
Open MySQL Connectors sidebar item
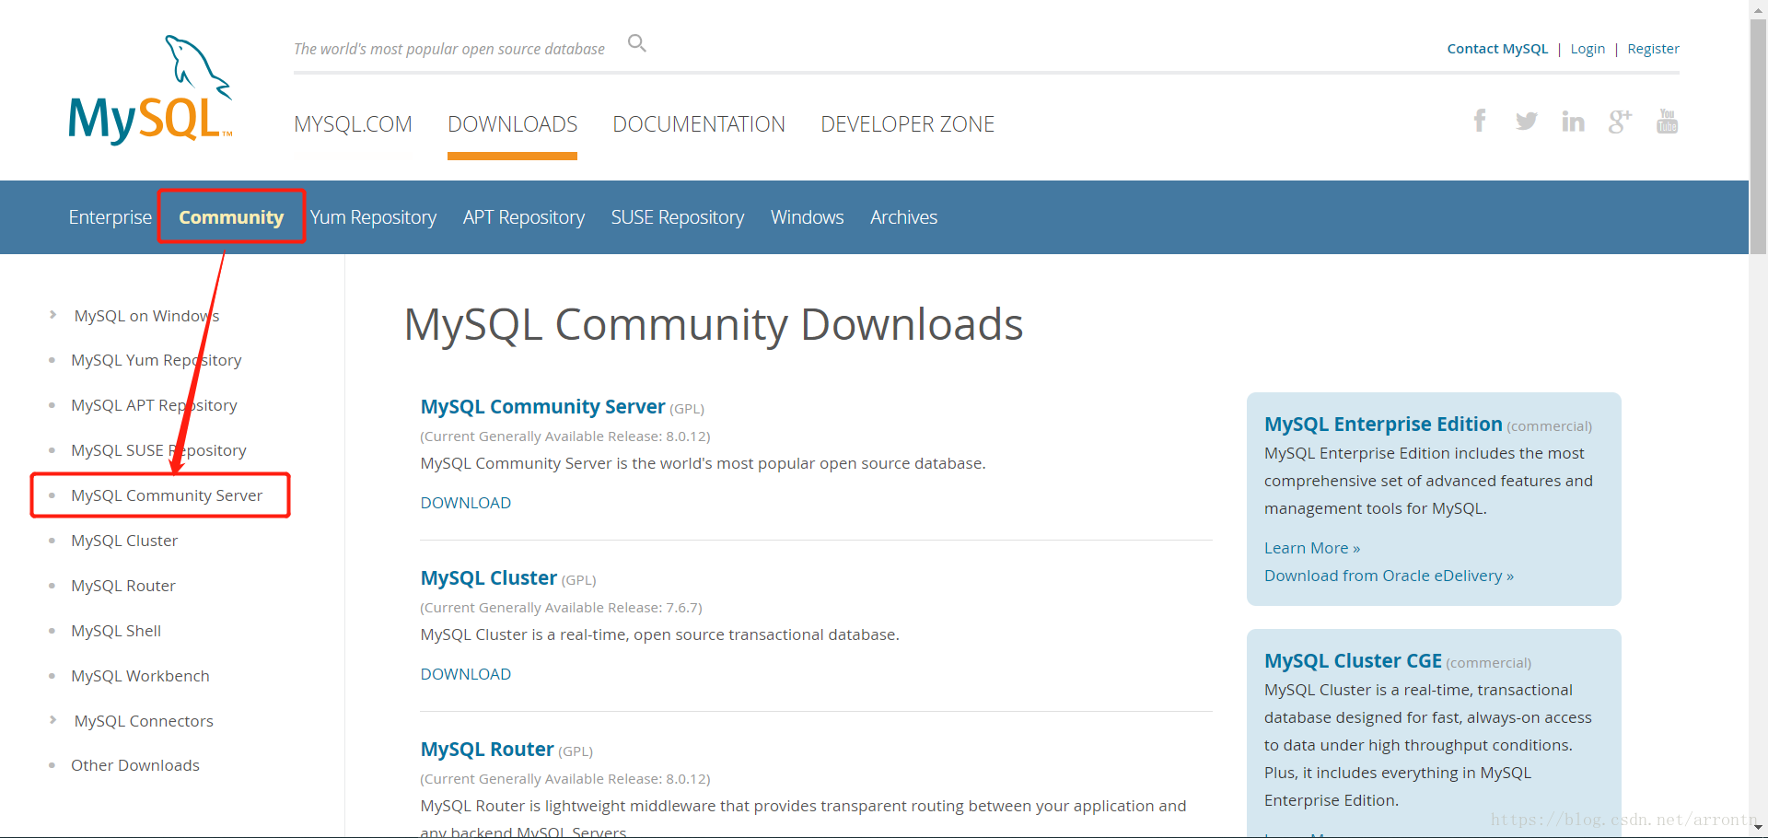click(144, 721)
